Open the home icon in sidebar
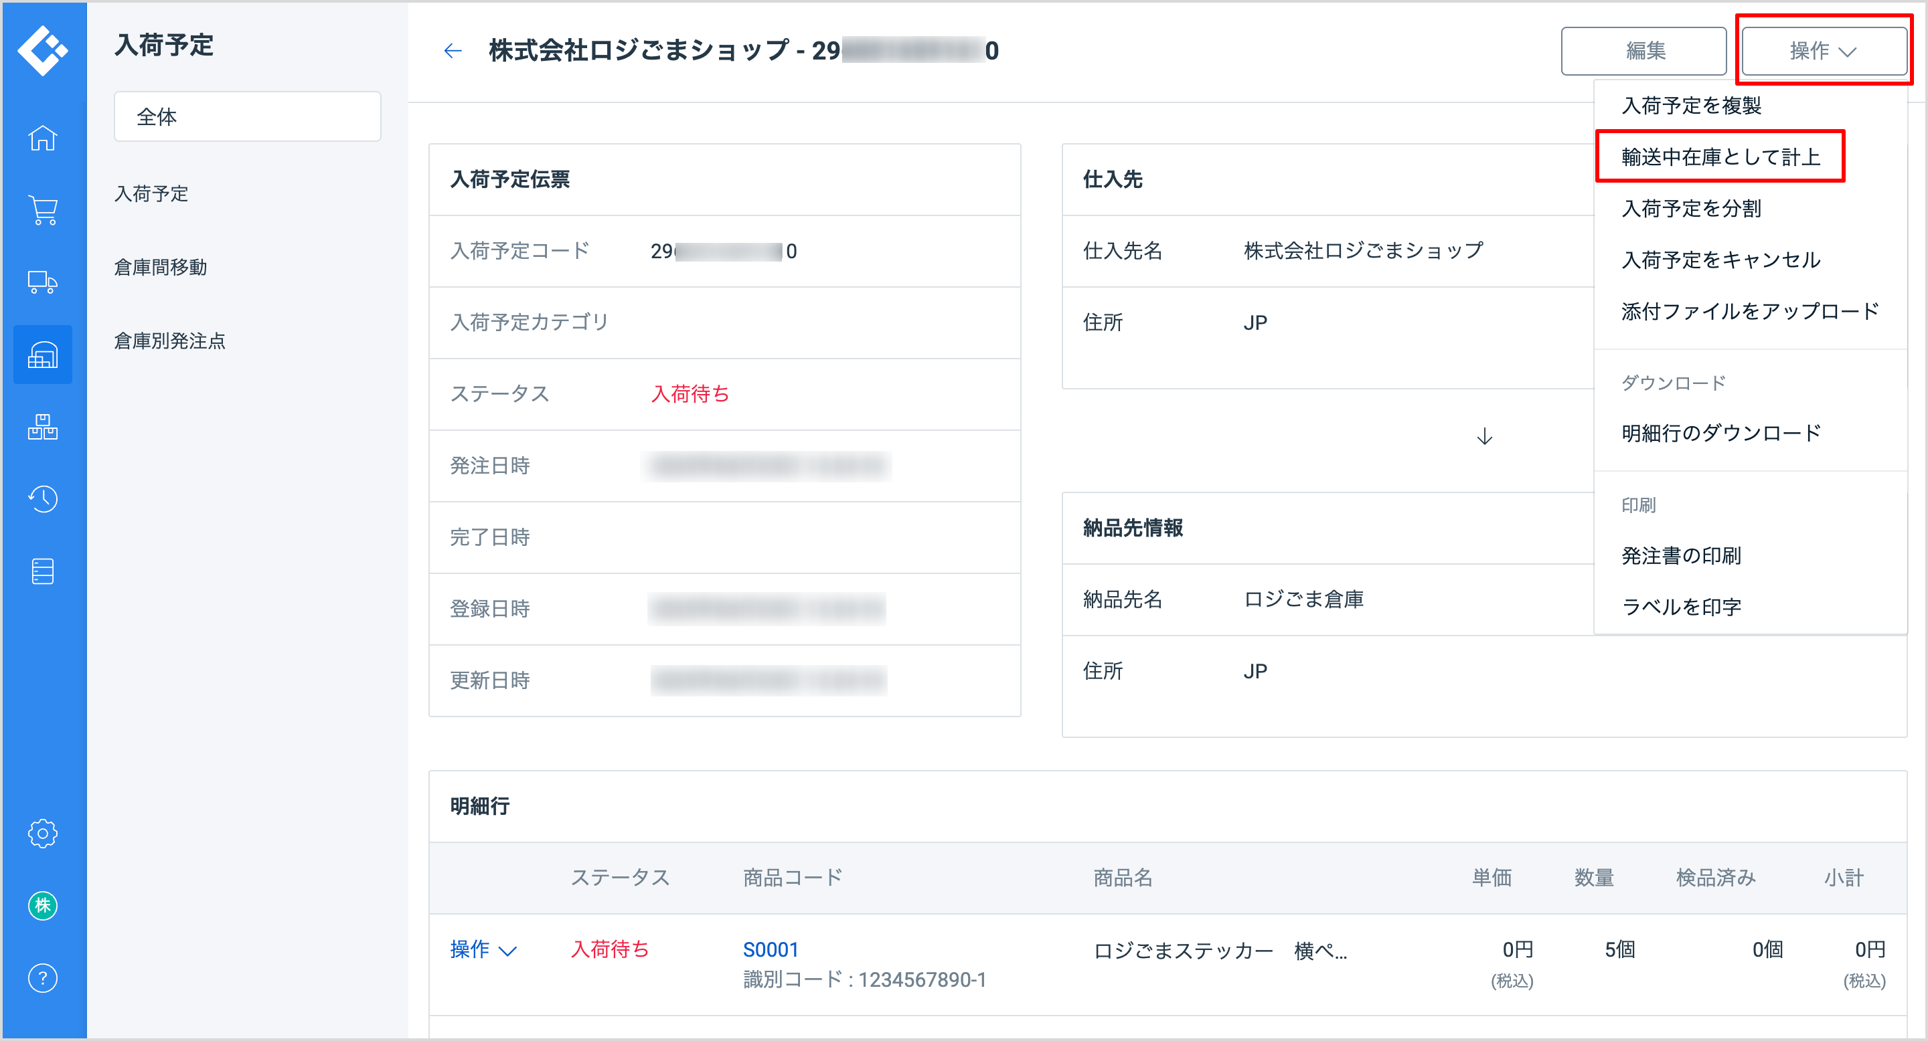The height and width of the screenshot is (1041, 1928). pos(43,138)
